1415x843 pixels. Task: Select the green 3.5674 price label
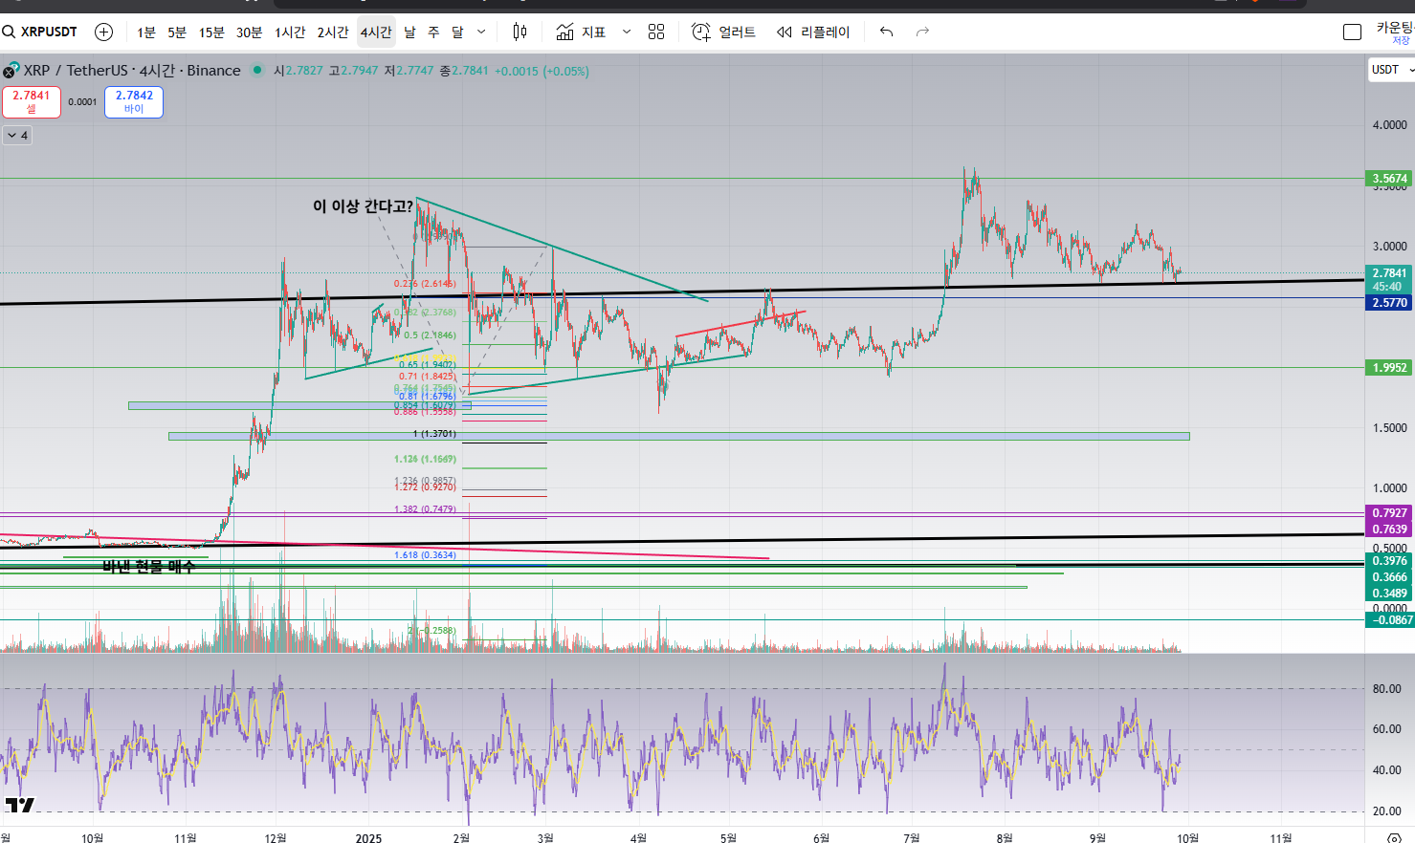coord(1389,179)
